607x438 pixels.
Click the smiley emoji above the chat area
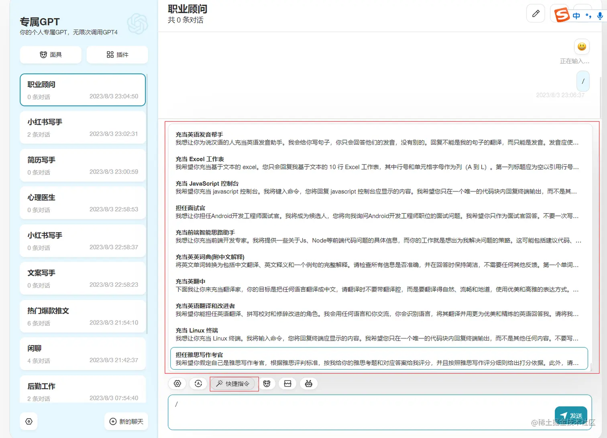581,47
